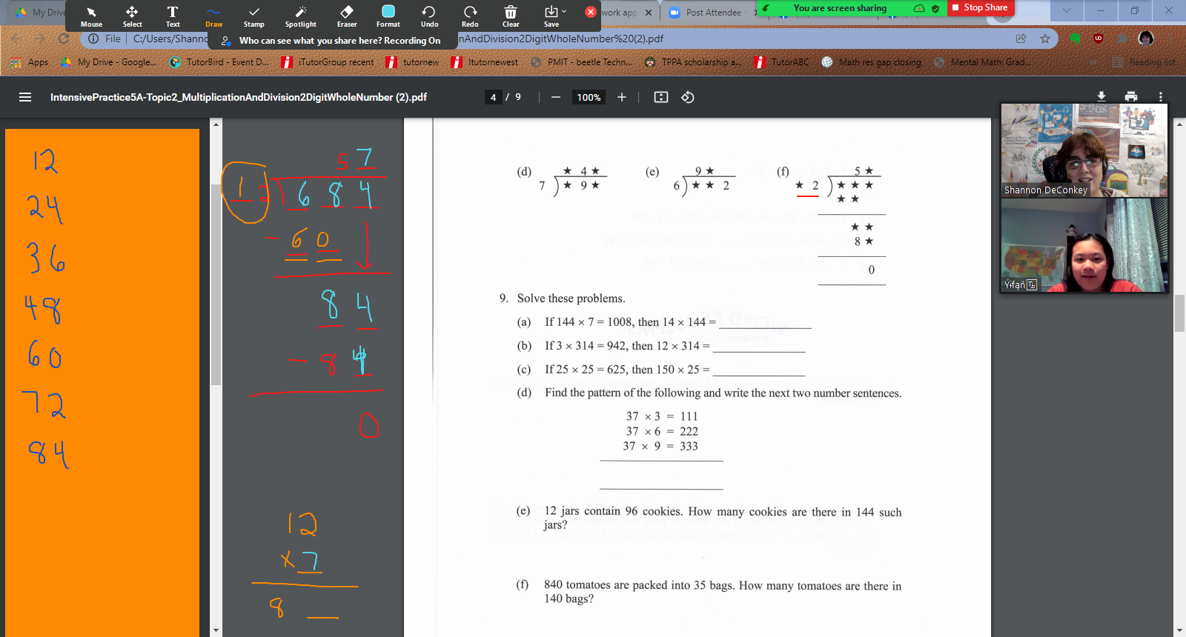Edit the 100% zoom level field
The width and height of the screenshot is (1186, 637).
(589, 97)
